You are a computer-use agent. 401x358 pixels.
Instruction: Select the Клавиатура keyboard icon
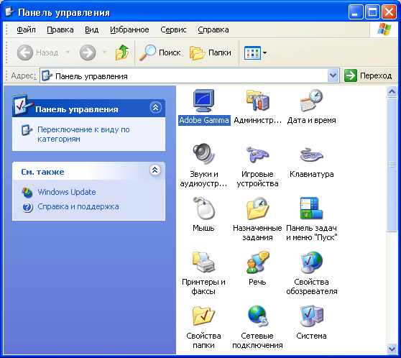click(x=311, y=155)
